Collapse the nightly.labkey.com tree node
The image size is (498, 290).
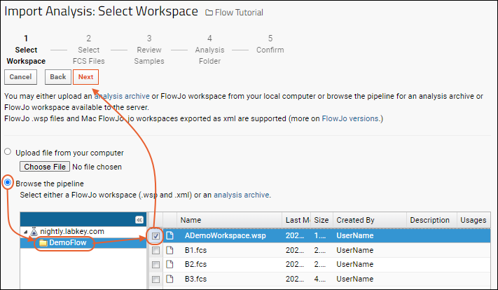(x=27, y=232)
